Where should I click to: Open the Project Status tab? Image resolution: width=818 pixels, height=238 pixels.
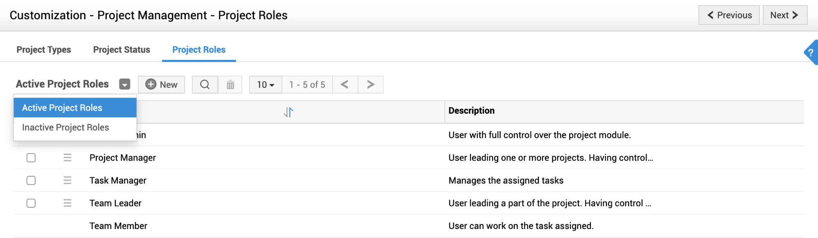(122, 50)
